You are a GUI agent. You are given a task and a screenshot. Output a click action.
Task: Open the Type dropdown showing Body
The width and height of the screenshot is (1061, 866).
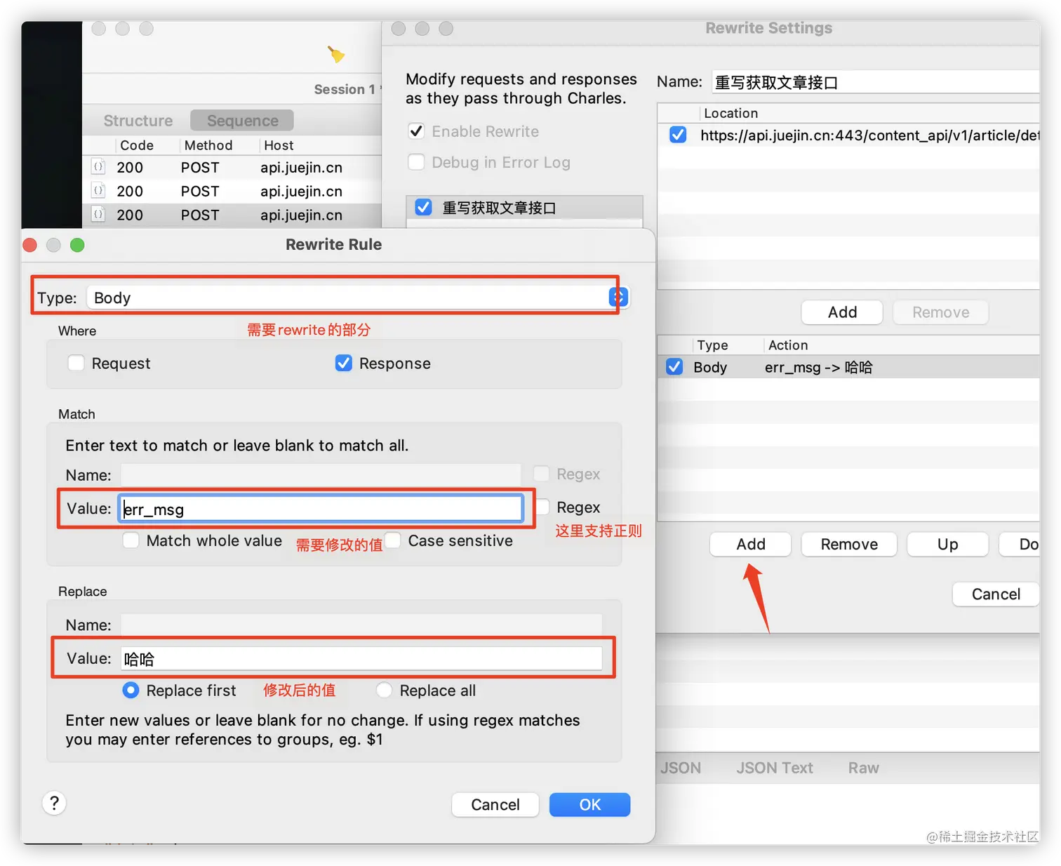pyautogui.click(x=357, y=298)
